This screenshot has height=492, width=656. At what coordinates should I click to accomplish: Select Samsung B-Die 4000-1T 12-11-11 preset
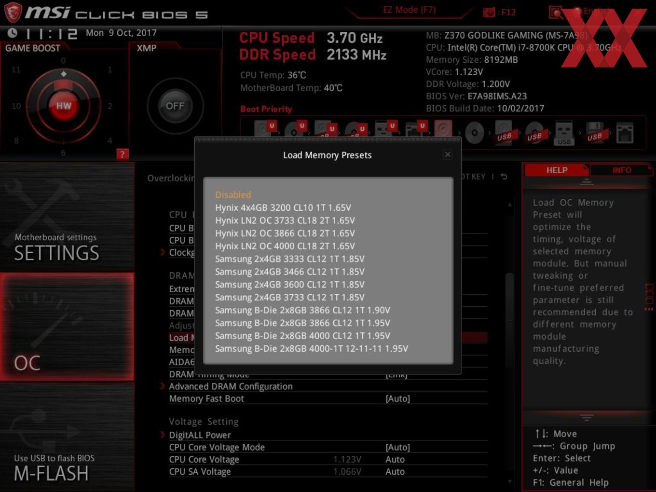point(312,349)
